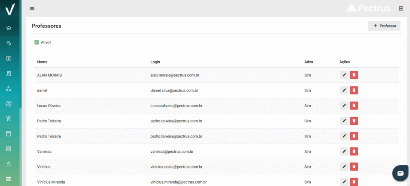Delete daniel using red trash icon
Viewport: 410px width, 186px height.
click(x=354, y=90)
